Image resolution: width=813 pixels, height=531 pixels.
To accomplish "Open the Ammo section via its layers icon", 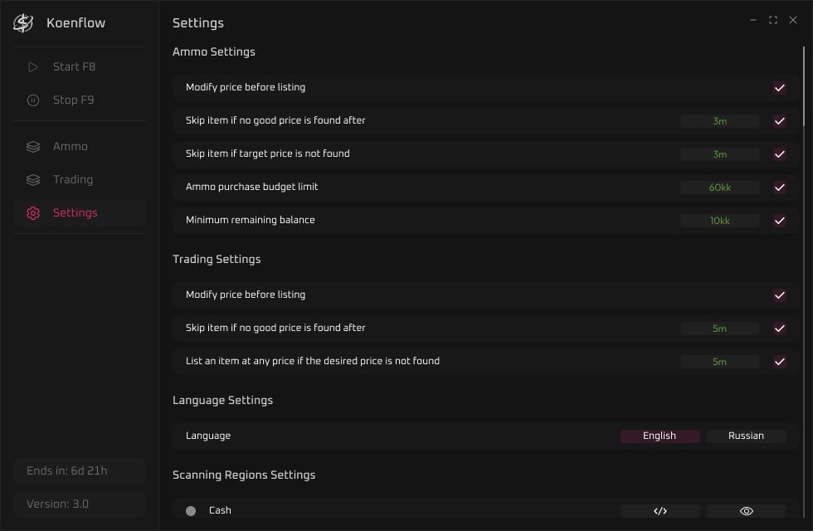I will [x=32, y=147].
